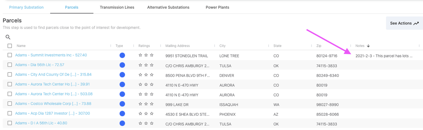Click the Notes column sort arrow
The image size is (423, 130).
[368, 46]
